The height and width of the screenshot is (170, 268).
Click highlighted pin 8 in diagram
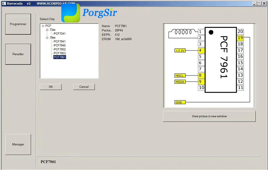201,75
